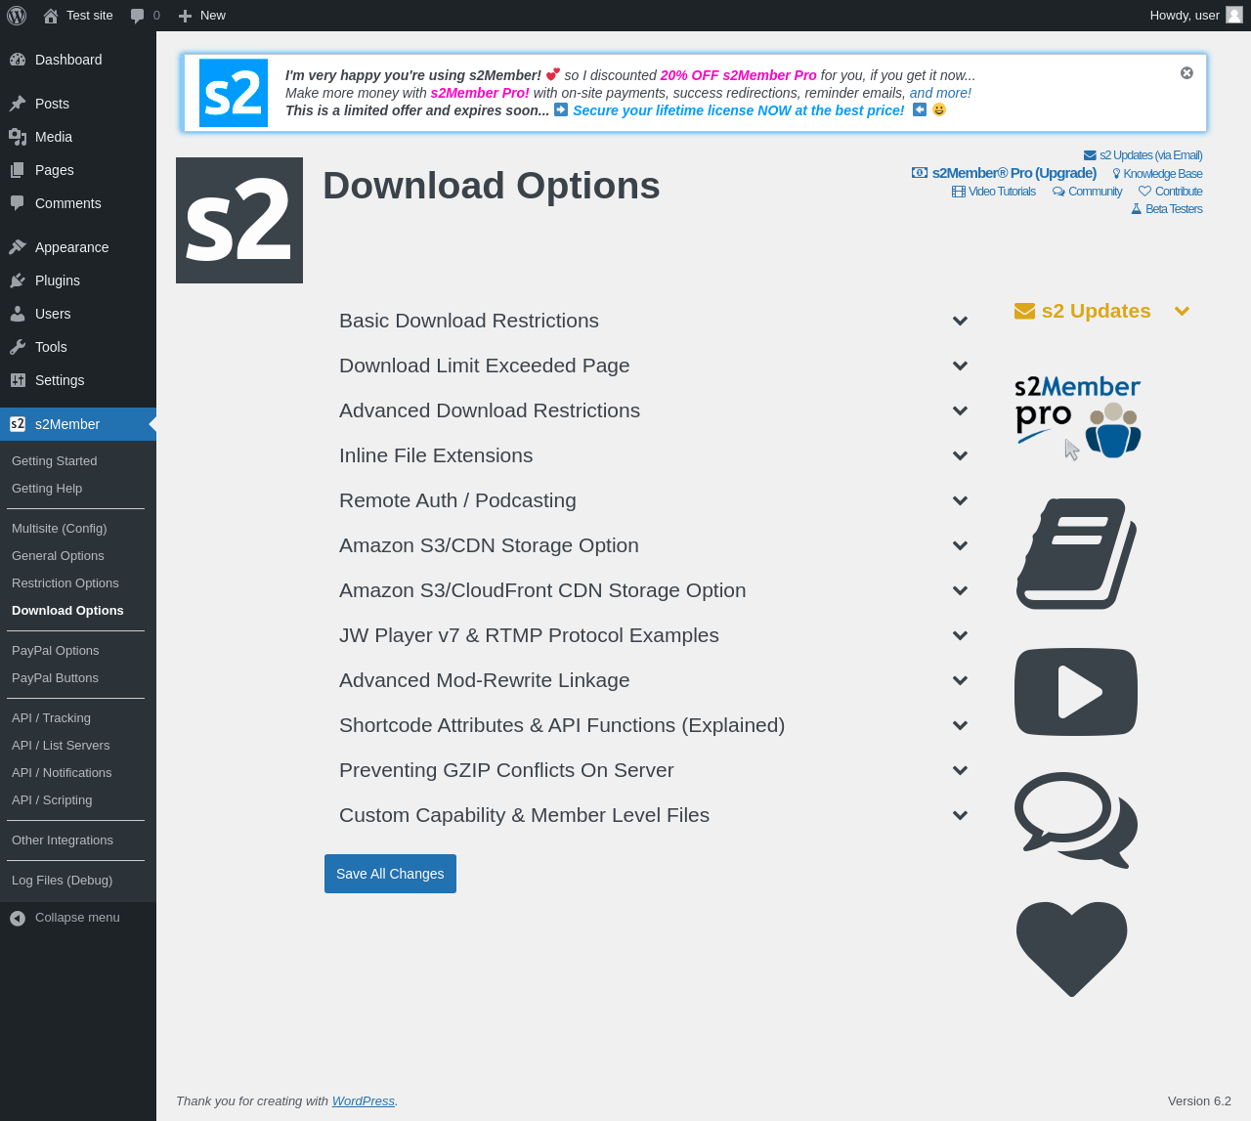1251x1121 pixels.
Task: Expand Remote Auth / Podcasting section
Action: 653,500
